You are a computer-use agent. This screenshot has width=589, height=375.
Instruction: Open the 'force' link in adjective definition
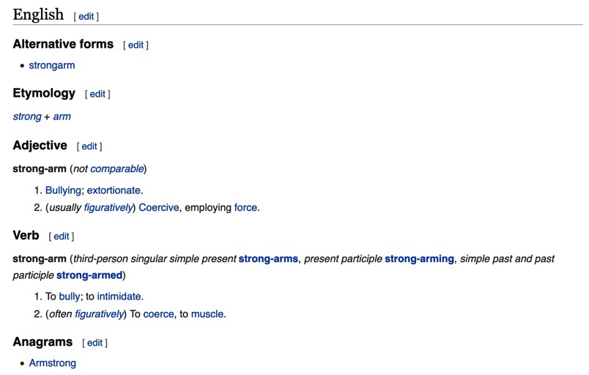tap(245, 207)
